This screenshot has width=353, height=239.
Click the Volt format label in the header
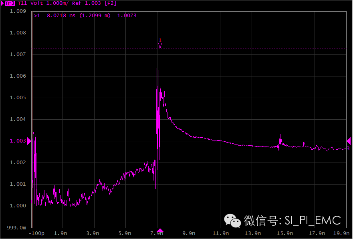(37, 3)
